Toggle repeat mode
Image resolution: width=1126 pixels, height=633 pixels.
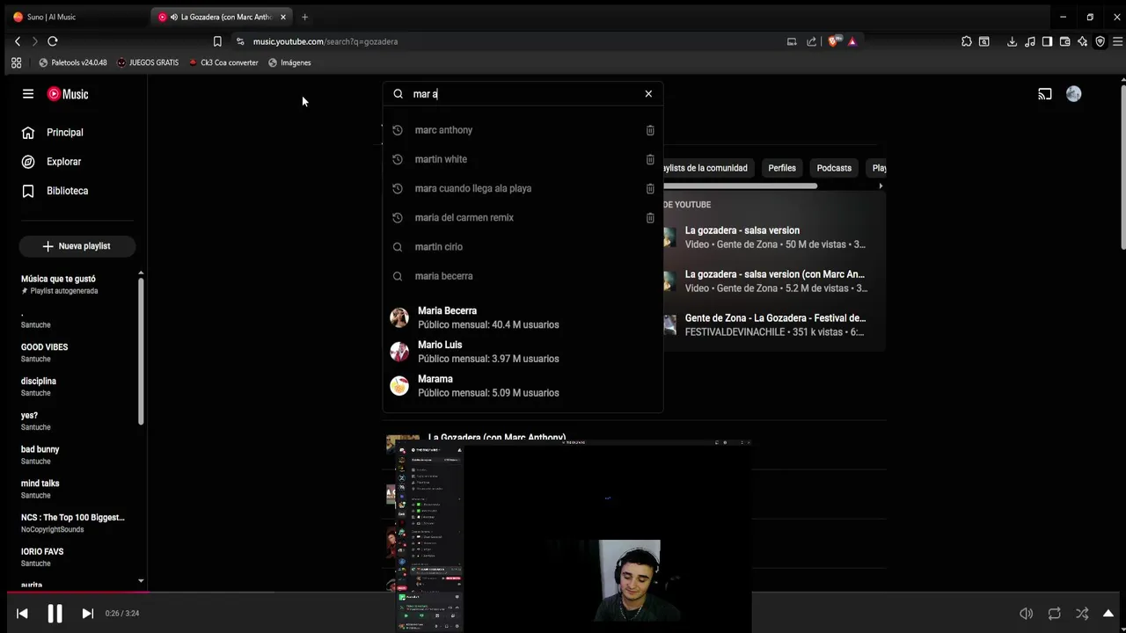pos(1054,614)
